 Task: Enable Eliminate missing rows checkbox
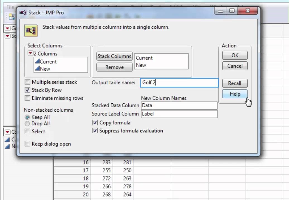tap(27, 98)
